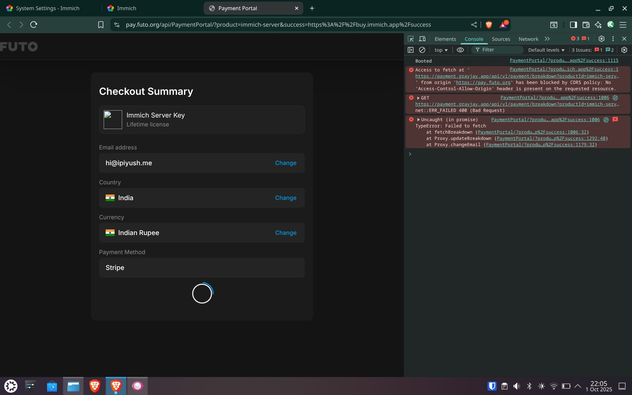Open the Default levels dropdown

(546, 50)
